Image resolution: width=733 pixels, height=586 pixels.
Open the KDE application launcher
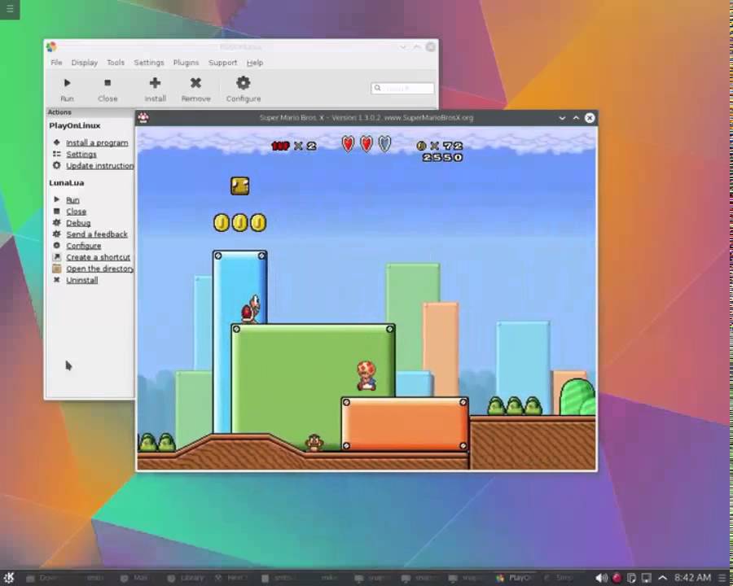click(9, 578)
